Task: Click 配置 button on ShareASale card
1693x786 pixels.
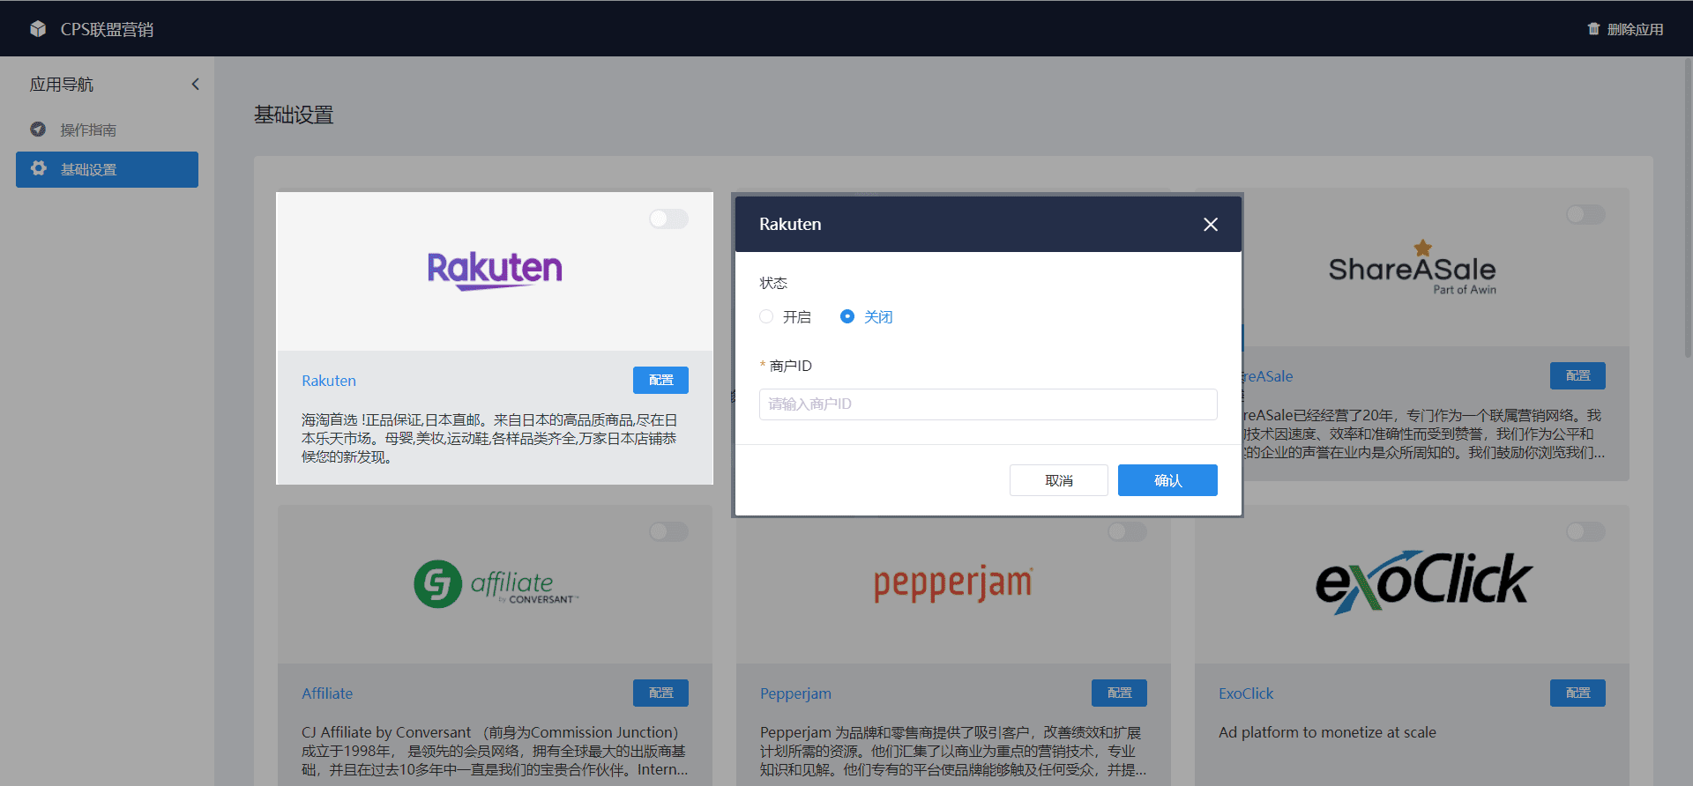Action: [x=1577, y=375]
